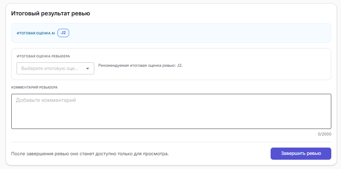Viewport: 341px width, 169px height.
Task: Click the note 'После завершения ревью оно станет доступно'
Action: click(x=90, y=154)
